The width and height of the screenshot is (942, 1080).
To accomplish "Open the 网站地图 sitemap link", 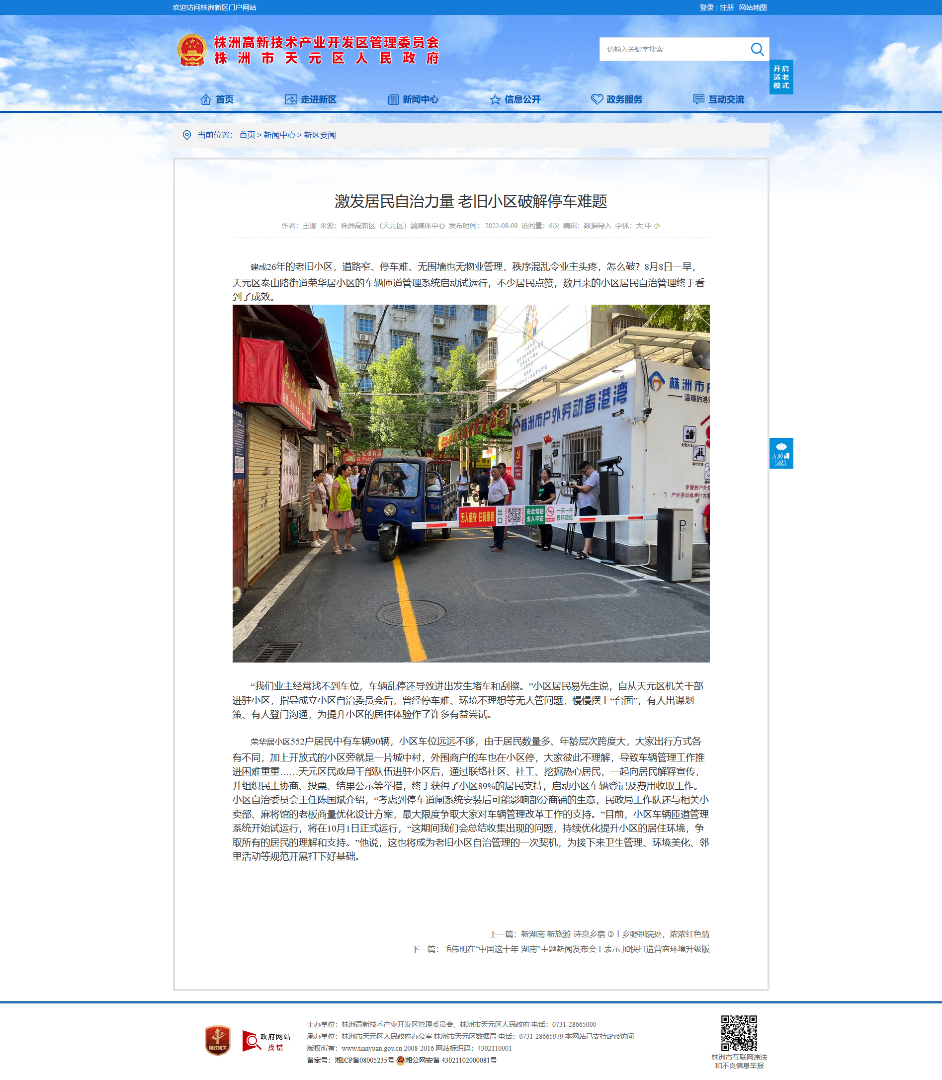I will point(752,7).
